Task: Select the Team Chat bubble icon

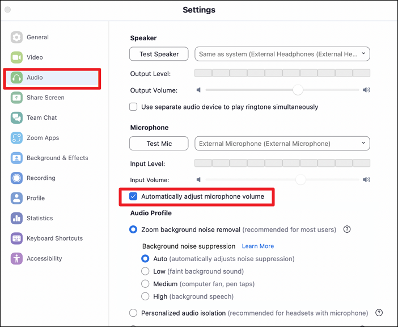Action: click(x=16, y=118)
